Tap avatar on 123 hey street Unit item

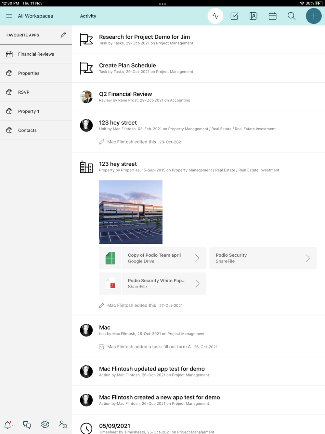(86, 125)
